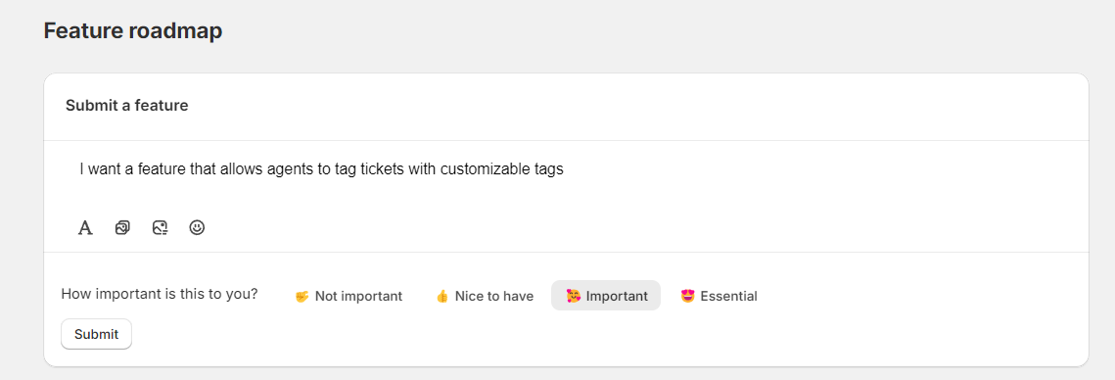Select the Not important rating
Image resolution: width=1115 pixels, height=380 pixels.
tap(348, 296)
